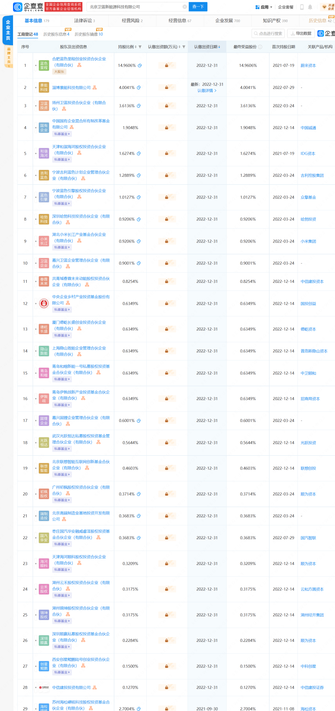This screenshot has width=335, height=711.
Task: Click the 开通会员 VIP badge icon
Action: (328, 7)
